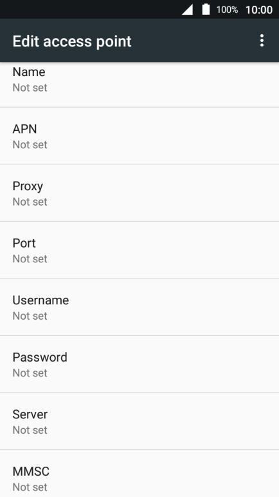Tap the 100% battery percentage indicator
The height and width of the screenshot is (497, 279).
pyautogui.click(x=227, y=10)
